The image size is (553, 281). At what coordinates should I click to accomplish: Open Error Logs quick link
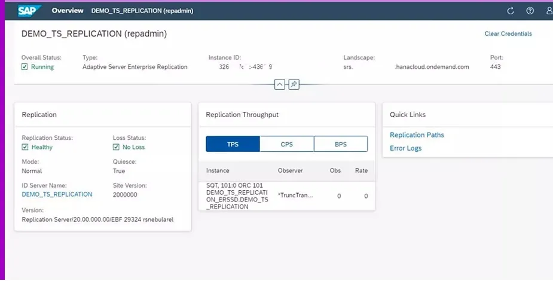point(405,148)
